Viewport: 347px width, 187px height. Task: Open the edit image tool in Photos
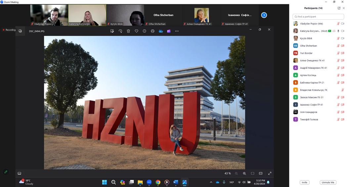tap(112, 31)
